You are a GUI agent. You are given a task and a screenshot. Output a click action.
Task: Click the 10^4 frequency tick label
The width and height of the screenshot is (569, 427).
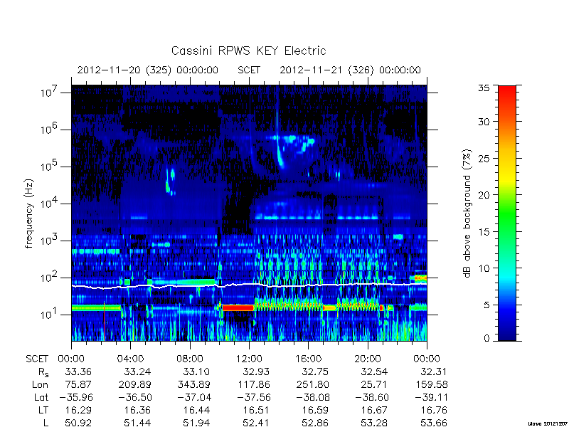[x=50, y=203]
